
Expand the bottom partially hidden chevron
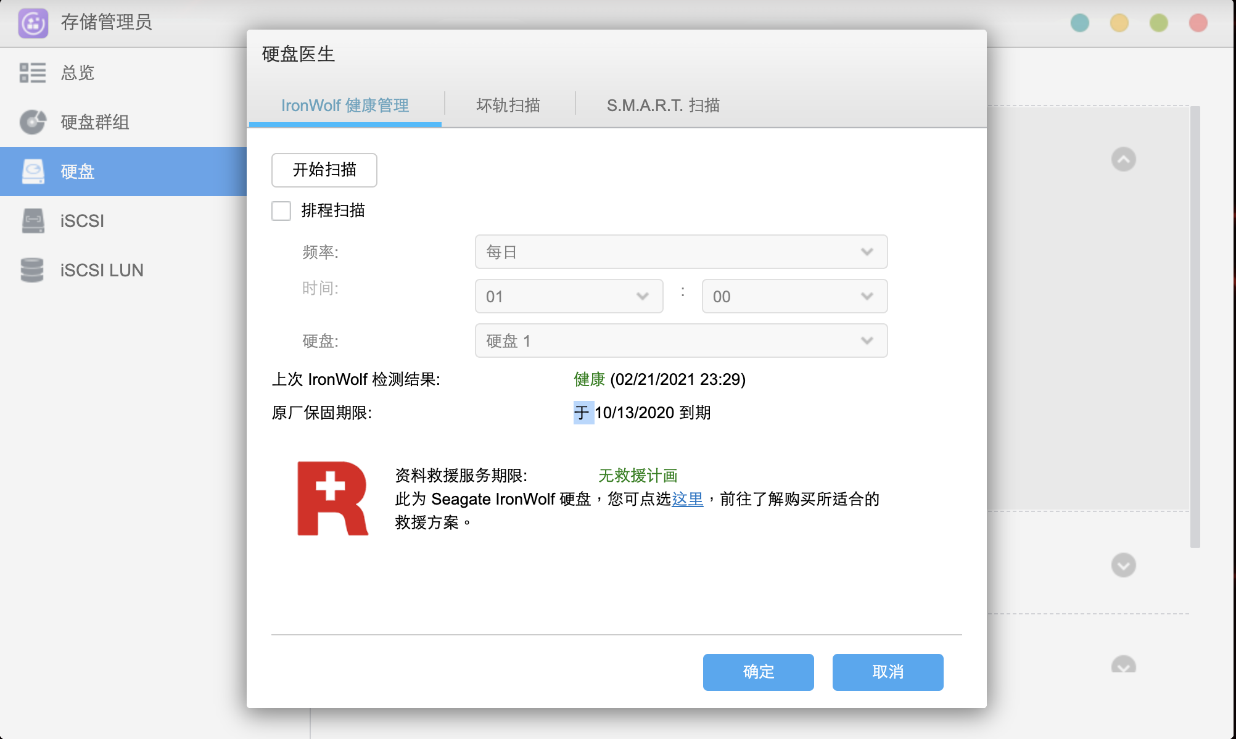click(1124, 665)
